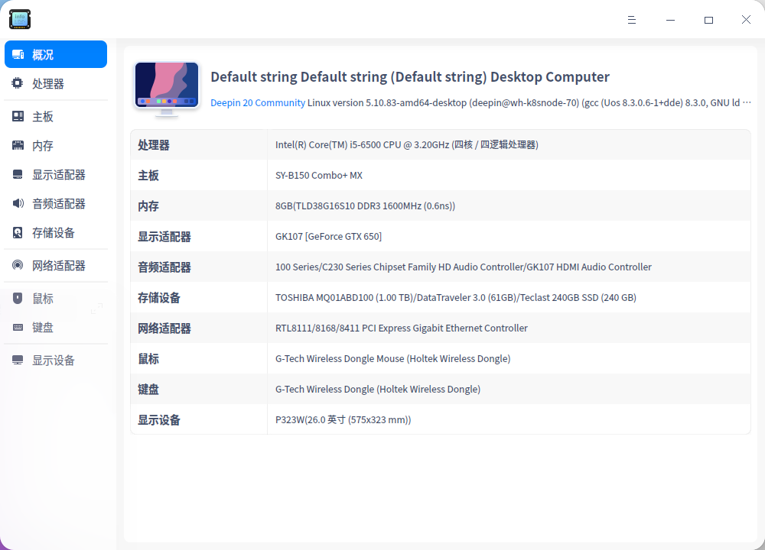
Task: Go to the 主板 sidebar section
Action: pos(56,116)
